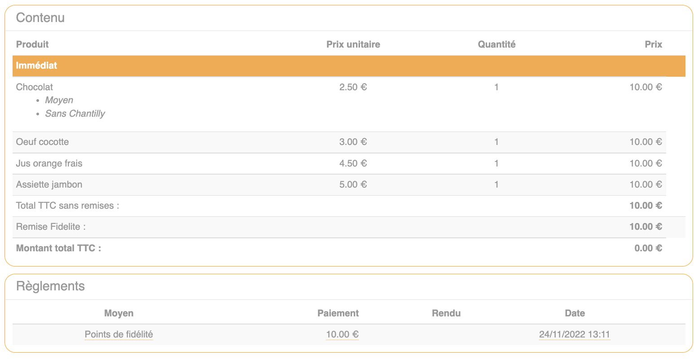The width and height of the screenshot is (694, 359).
Task: Click the 4.50 € unit price
Action: point(353,163)
